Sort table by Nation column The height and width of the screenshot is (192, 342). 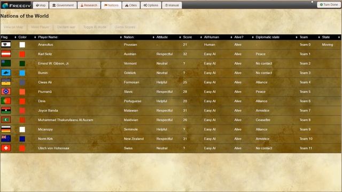pyautogui.click(x=139, y=37)
